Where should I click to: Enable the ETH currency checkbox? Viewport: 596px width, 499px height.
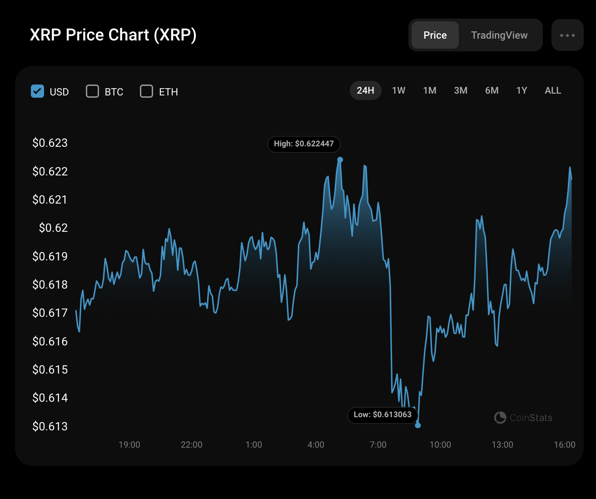point(147,91)
